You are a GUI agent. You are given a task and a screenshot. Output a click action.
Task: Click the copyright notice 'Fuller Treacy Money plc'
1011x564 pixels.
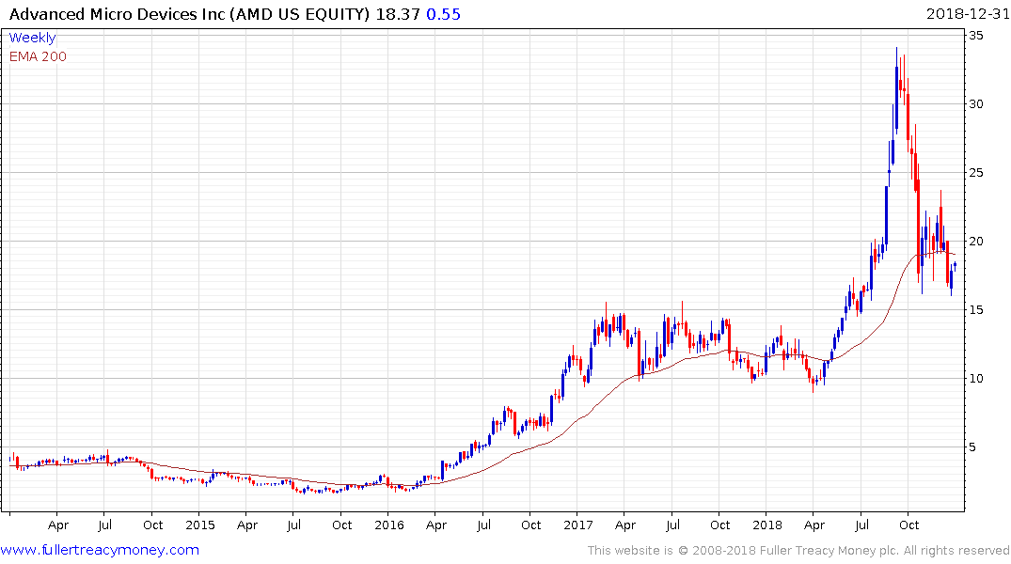pos(829,551)
